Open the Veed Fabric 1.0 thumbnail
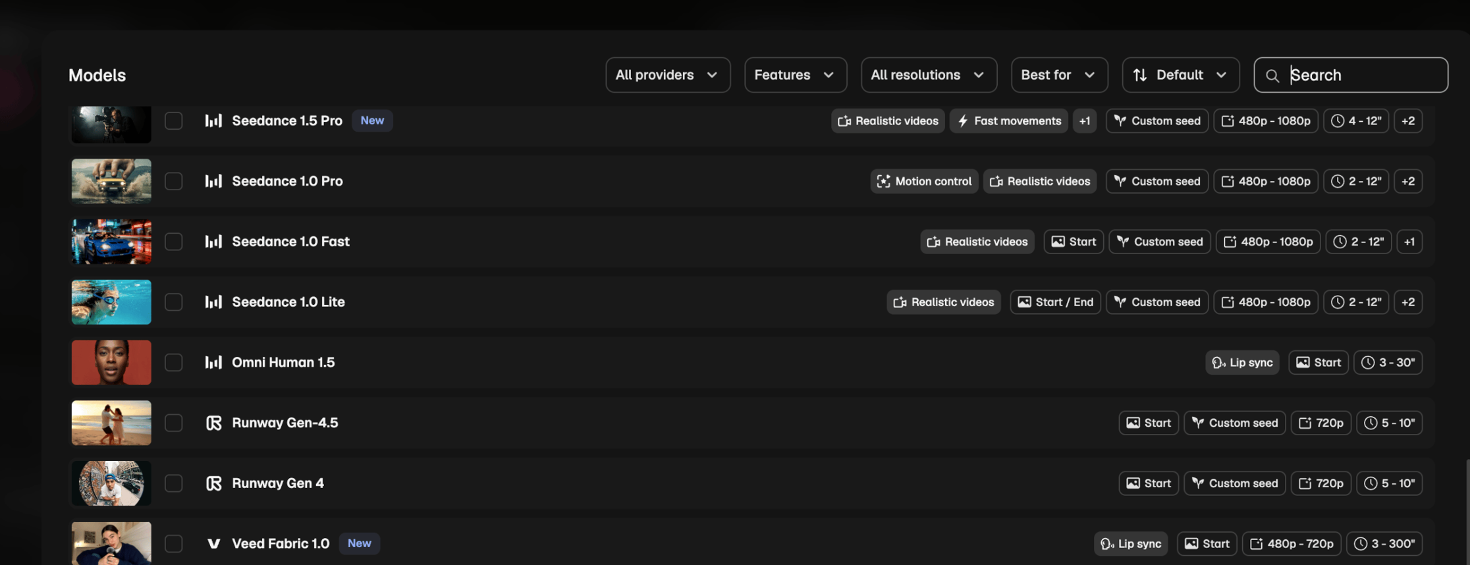Viewport: 1470px width, 565px height. tap(111, 543)
